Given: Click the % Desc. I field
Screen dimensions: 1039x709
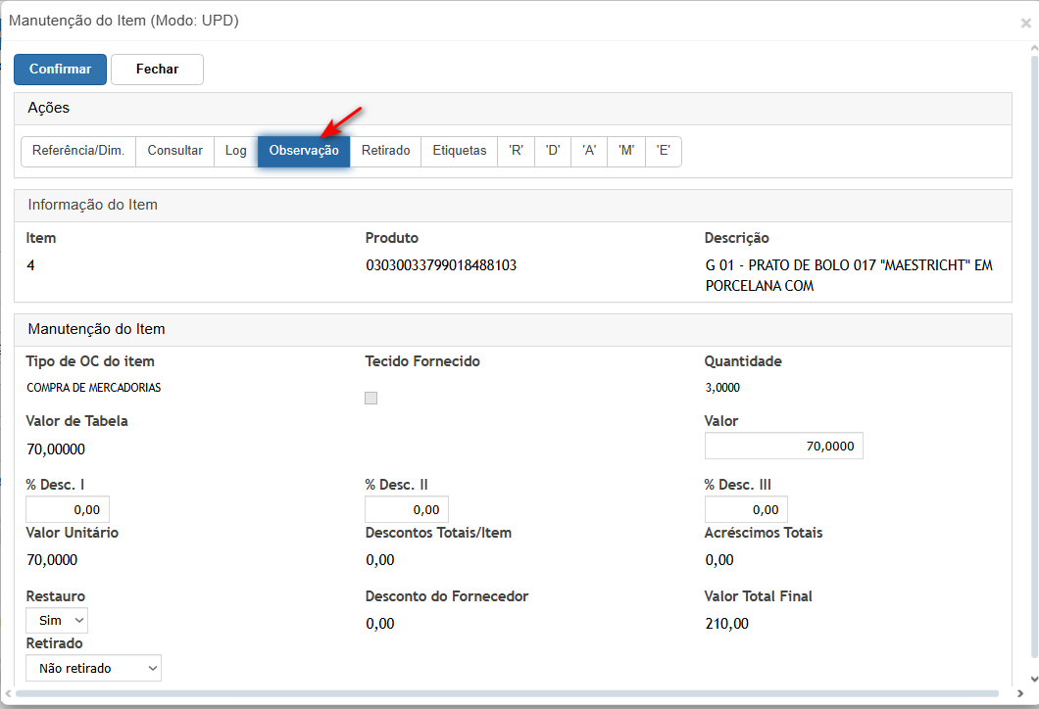Looking at the screenshot, I should (x=68, y=509).
